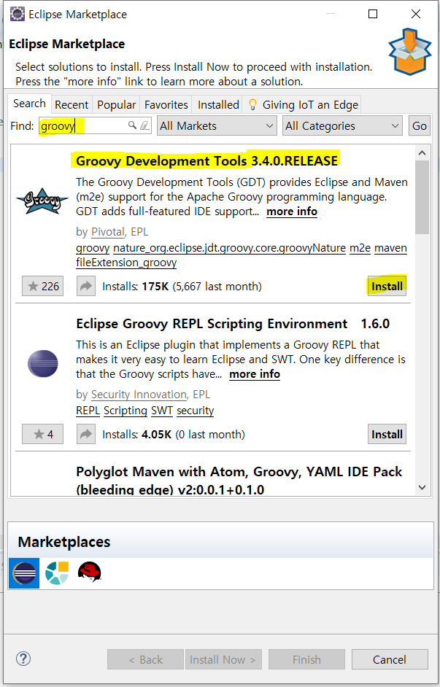Click the Go button
Image resolution: width=440 pixels, height=687 pixels.
pos(420,126)
